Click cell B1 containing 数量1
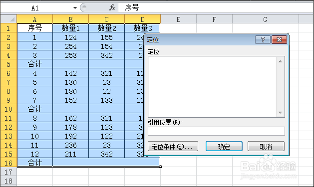The width and height of the screenshot is (314, 187). (71, 28)
